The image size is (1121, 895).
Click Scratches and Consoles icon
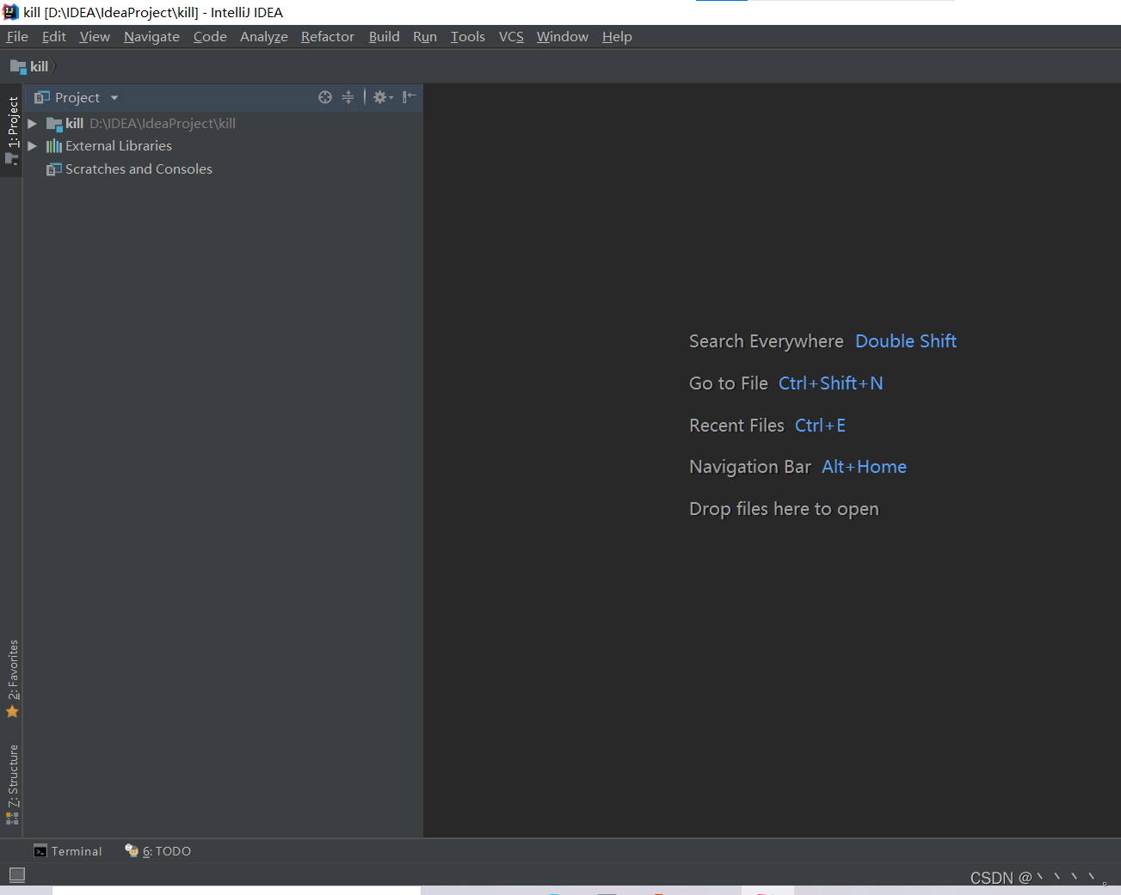[x=54, y=169]
